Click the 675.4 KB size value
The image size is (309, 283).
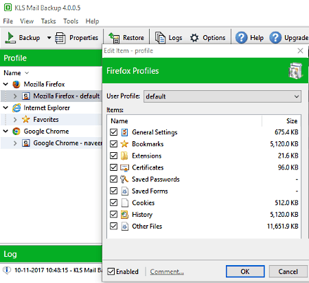coord(286,132)
